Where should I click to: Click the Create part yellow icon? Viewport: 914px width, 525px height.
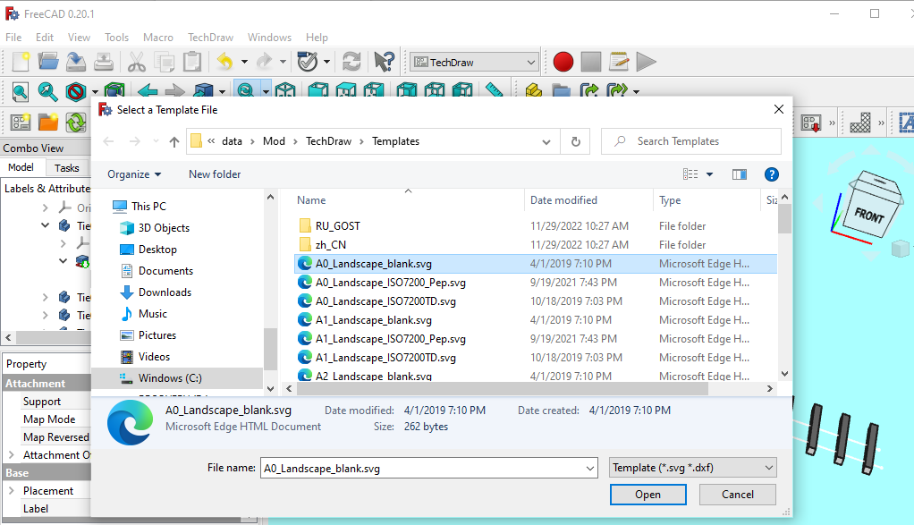533,89
